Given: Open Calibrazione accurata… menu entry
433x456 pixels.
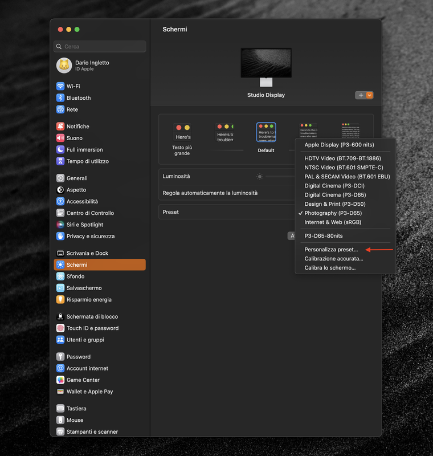Looking at the screenshot, I should (345, 259).
